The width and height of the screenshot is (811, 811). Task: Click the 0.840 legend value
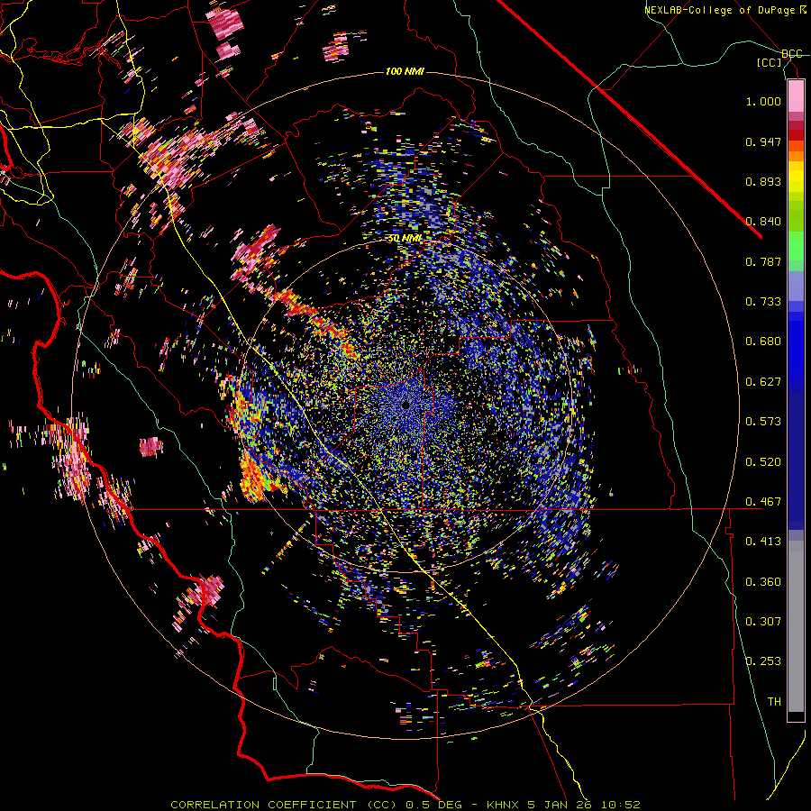click(x=763, y=222)
